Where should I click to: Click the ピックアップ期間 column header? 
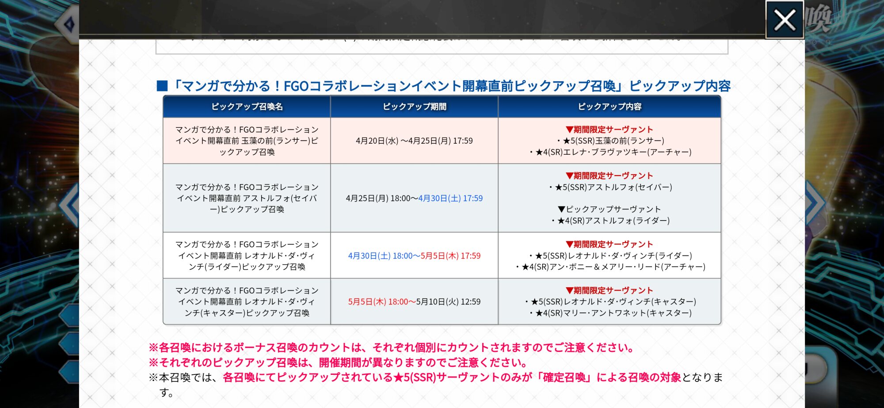(414, 107)
